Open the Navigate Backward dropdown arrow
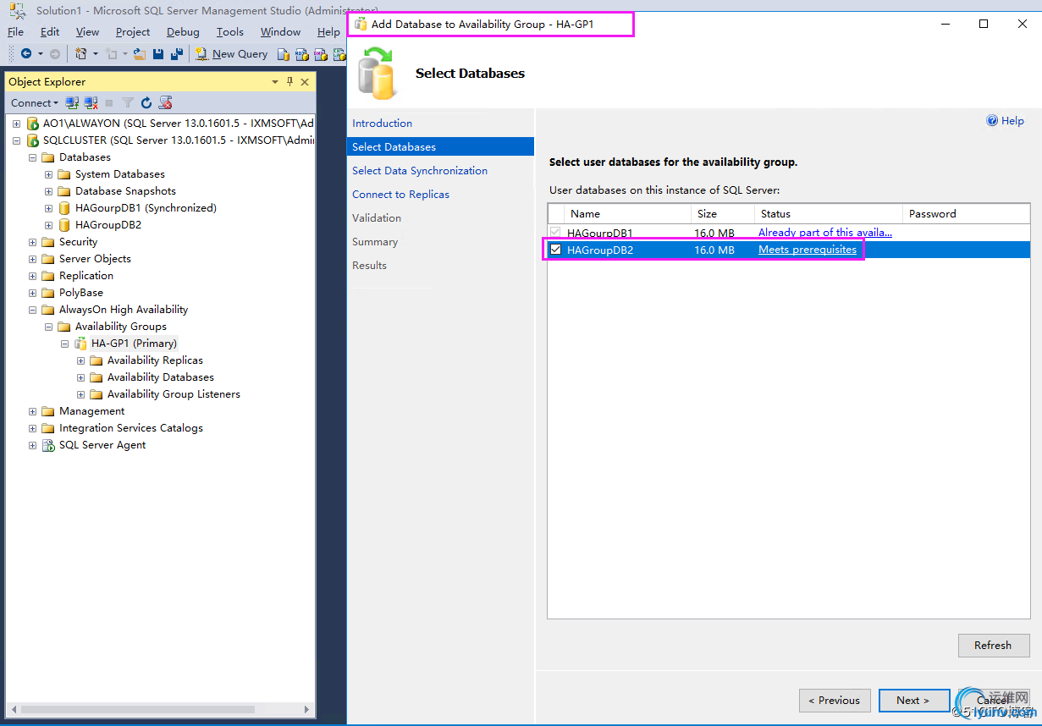The height and width of the screenshot is (726, 1042). (40, 53)
